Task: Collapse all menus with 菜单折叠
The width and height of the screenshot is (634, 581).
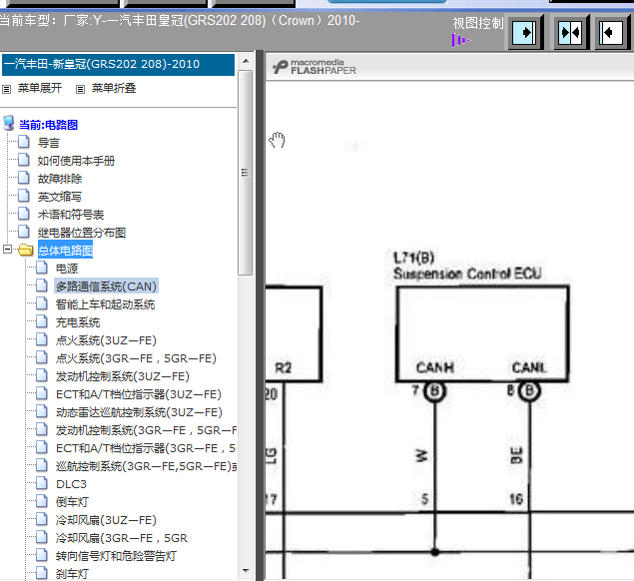Action: click(114, 88)
